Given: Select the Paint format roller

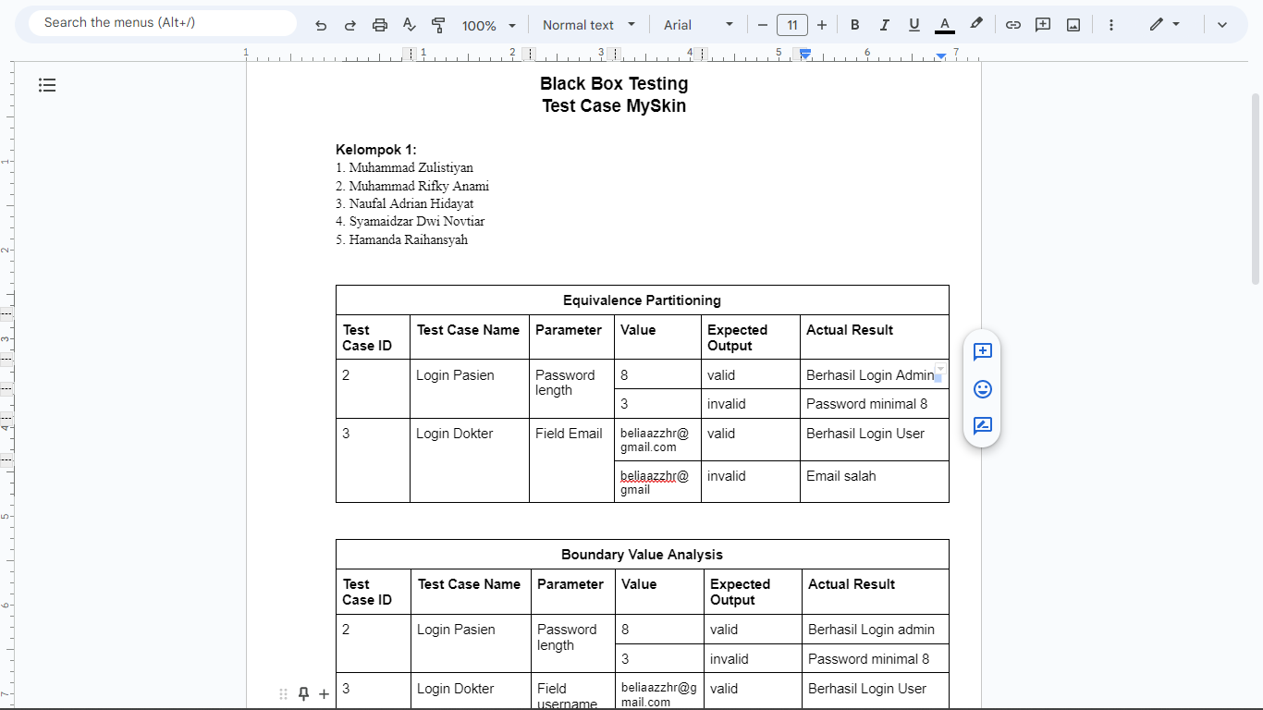Looking at the screenshot, I should [439, 25].
